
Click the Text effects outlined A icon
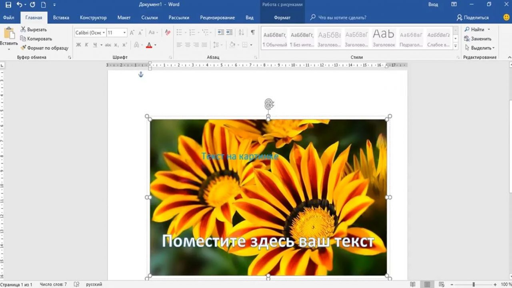point(137,45)
